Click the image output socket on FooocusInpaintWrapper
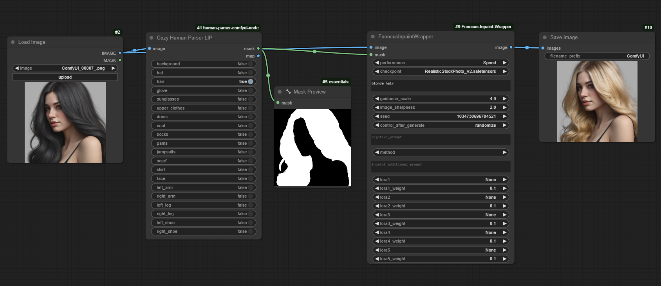 coord(511,47)
